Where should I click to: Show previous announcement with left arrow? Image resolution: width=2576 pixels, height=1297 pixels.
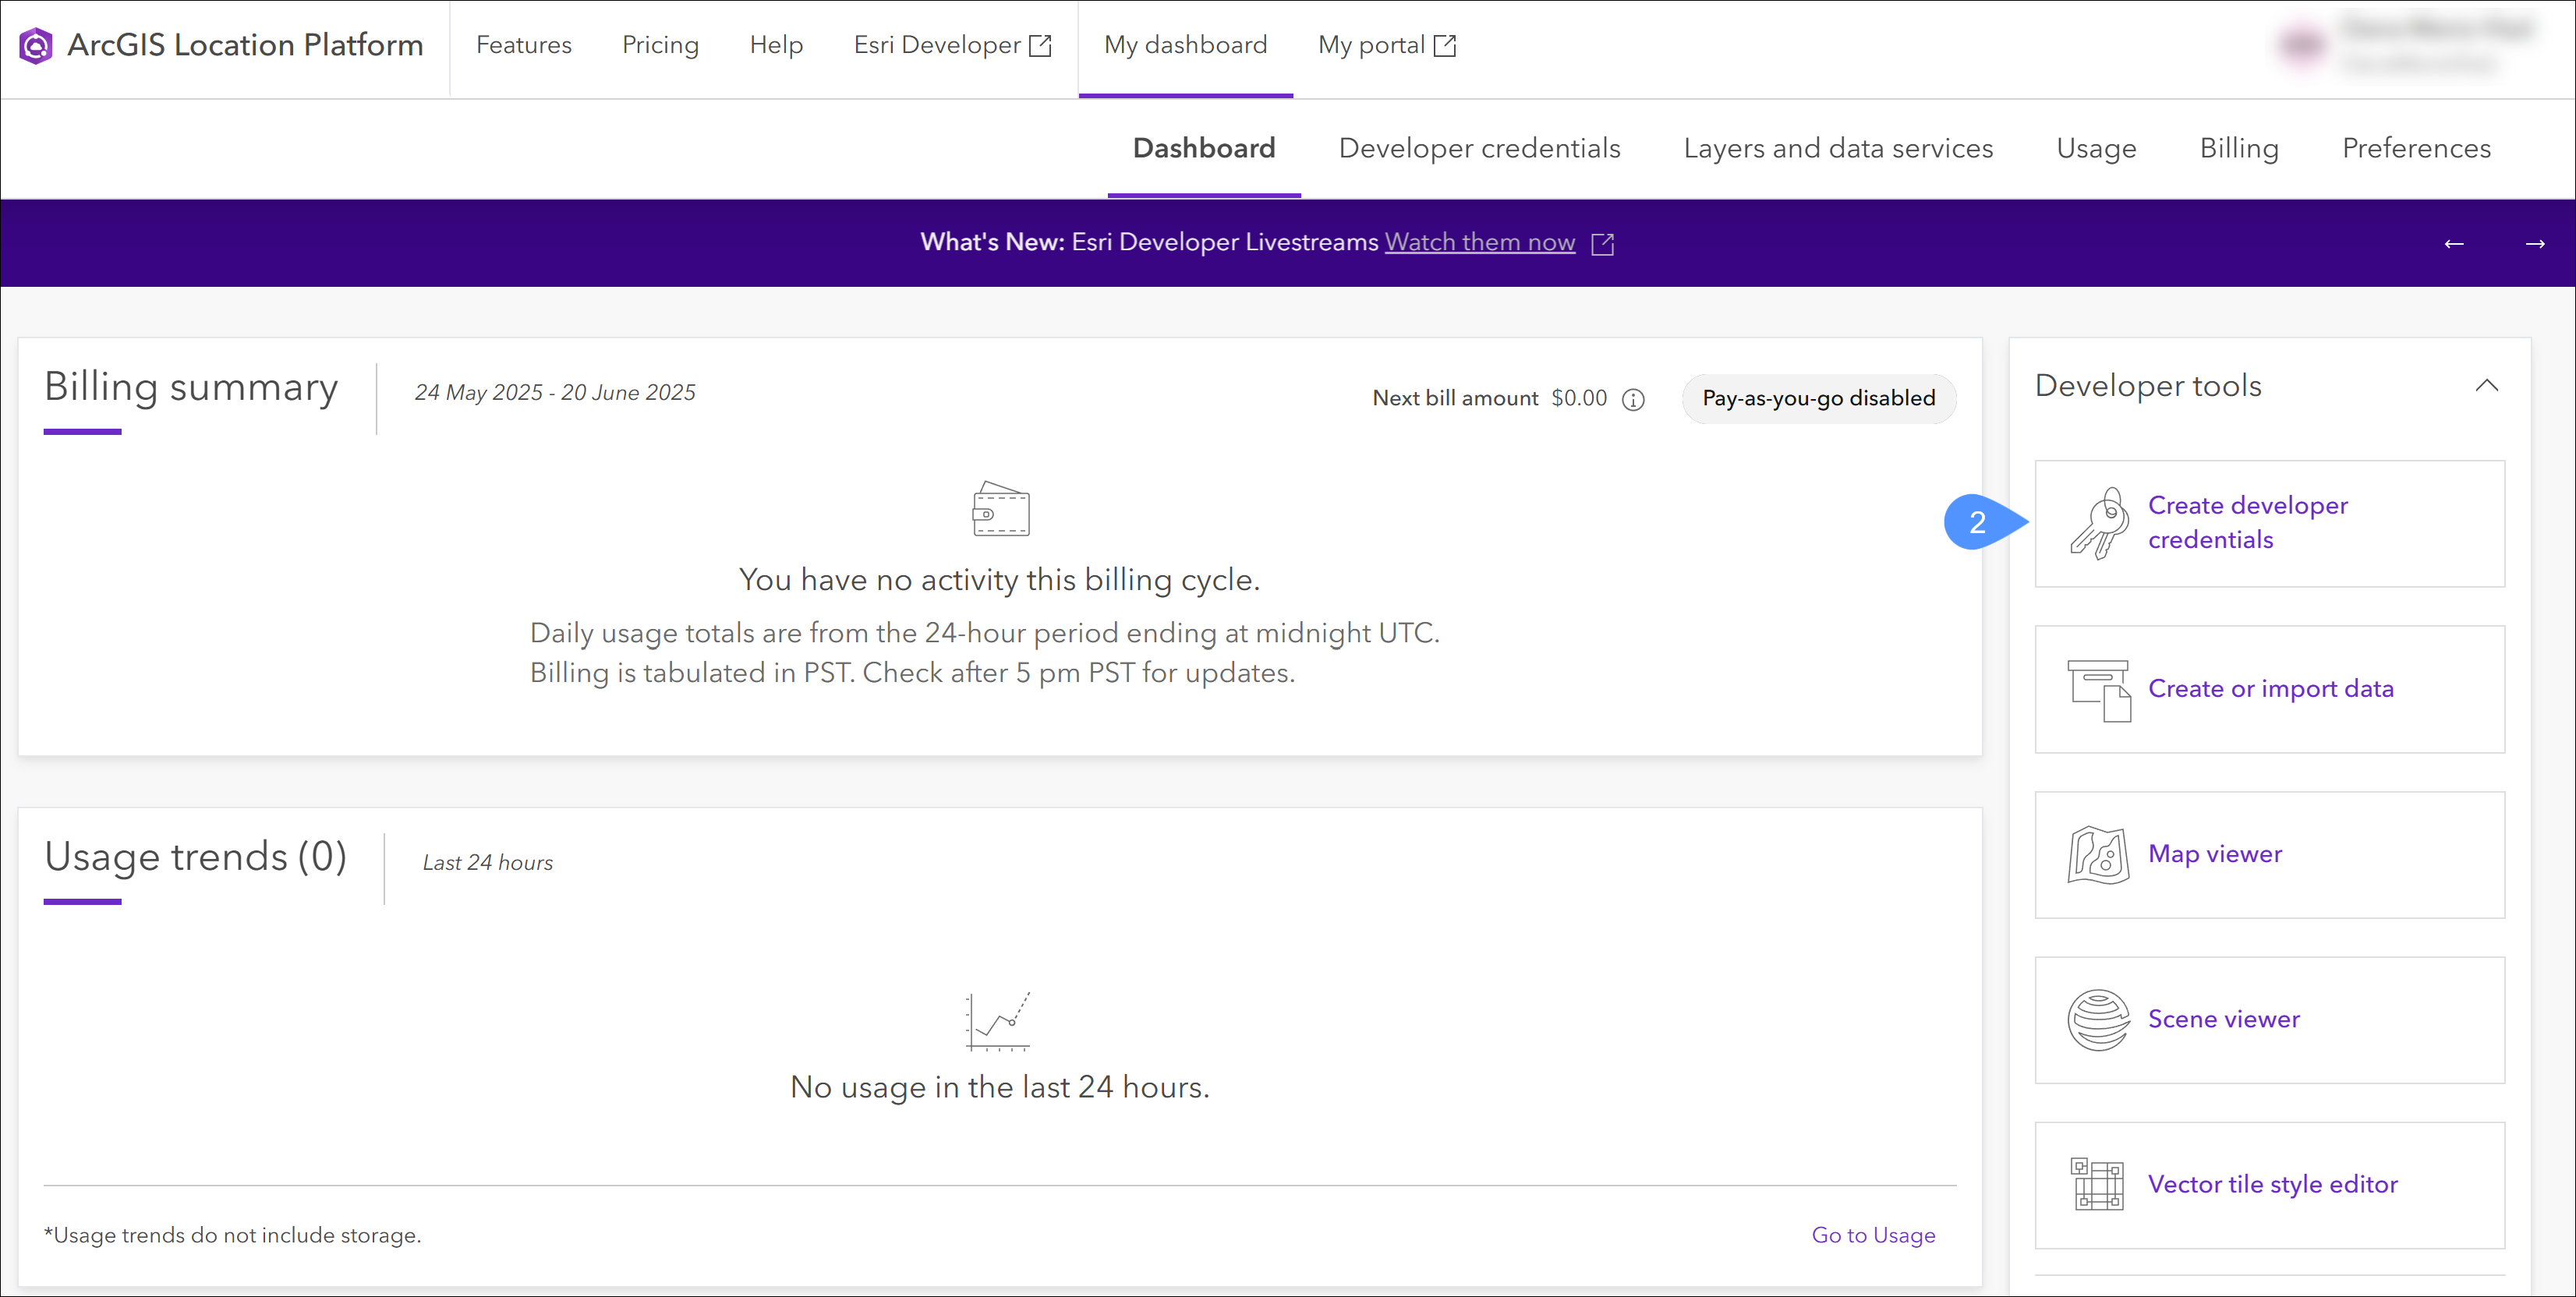pos(2453,244)
